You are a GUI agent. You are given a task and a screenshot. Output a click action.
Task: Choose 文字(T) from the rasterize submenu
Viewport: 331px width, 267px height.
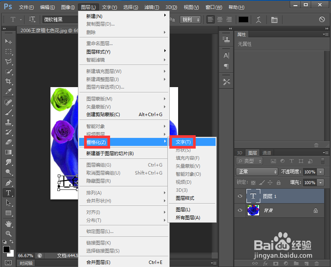[x=182, y=142]
